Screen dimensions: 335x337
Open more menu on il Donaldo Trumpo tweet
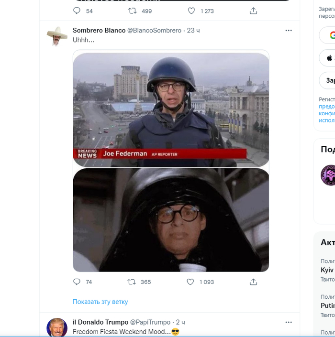[288, 322]
